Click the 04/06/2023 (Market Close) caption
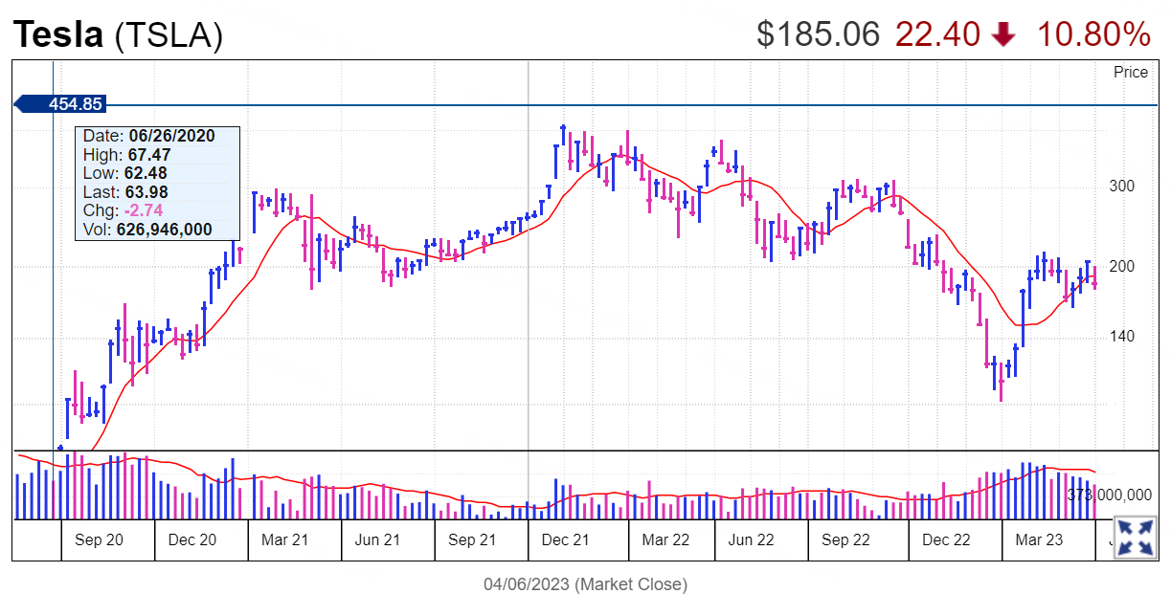 [x=585, y=583]
